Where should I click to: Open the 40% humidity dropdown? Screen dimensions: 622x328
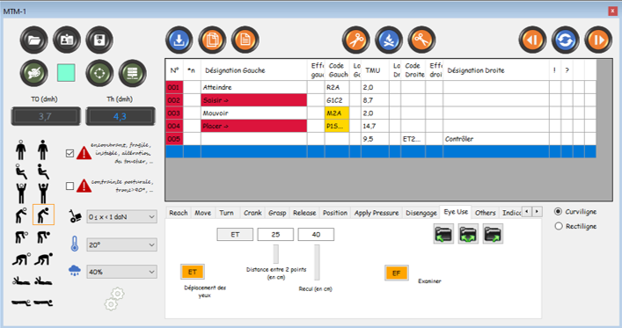121,272
